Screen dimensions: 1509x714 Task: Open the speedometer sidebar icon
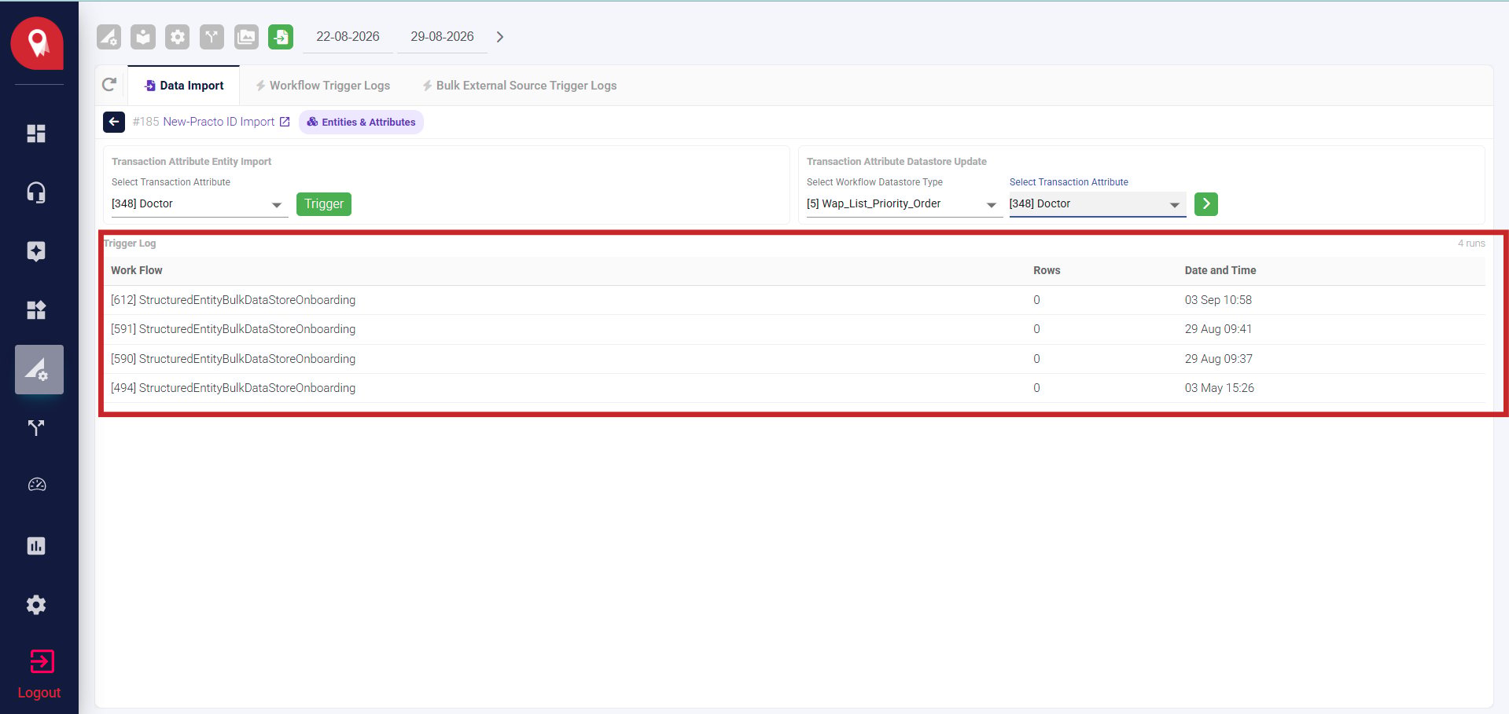[36, 485]
